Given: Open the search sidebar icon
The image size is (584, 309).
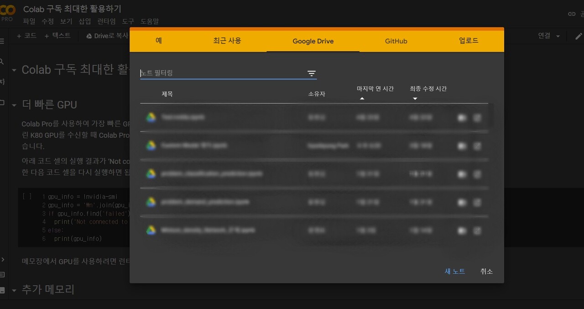Looking at the screenshot, I should click(x=2, y=61).
